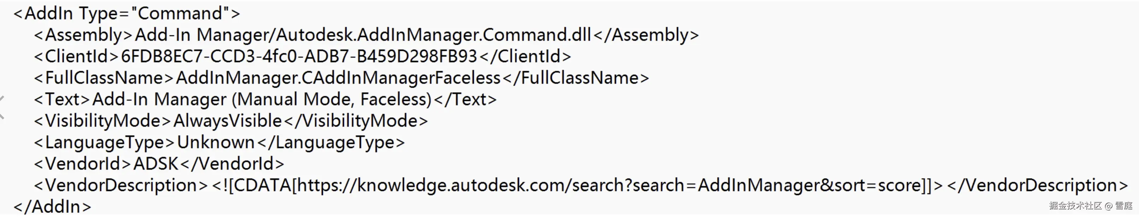Click the "Add-In Manager (Manual Mode, Faceless)" text
Viewport: 1139px width, 217px height.
pos(261,100)
